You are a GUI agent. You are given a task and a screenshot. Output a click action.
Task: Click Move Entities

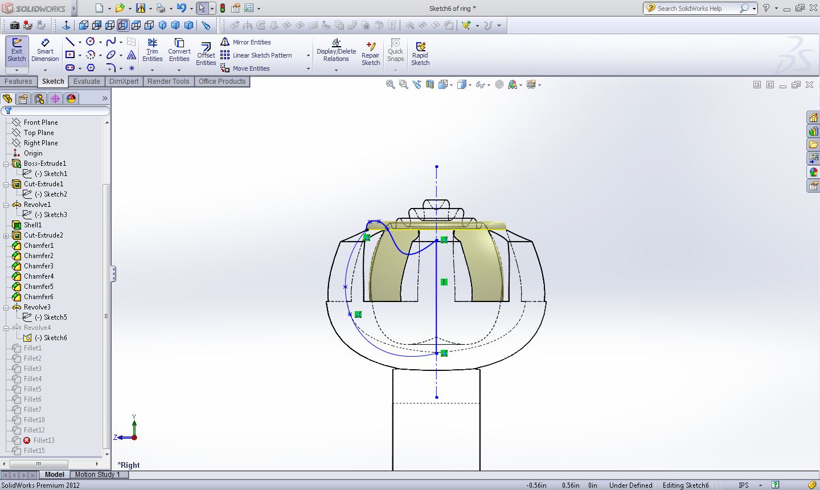point(245,68)
